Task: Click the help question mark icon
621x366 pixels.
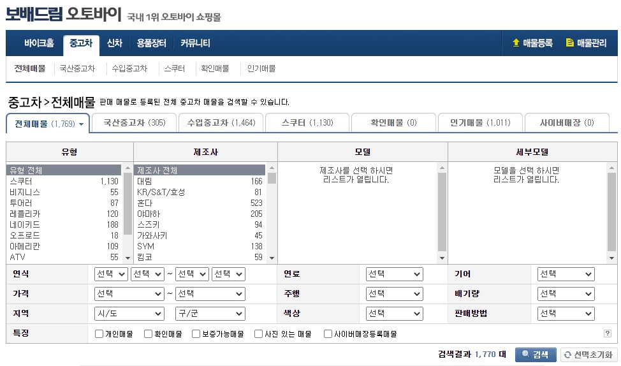Action: 608,333
